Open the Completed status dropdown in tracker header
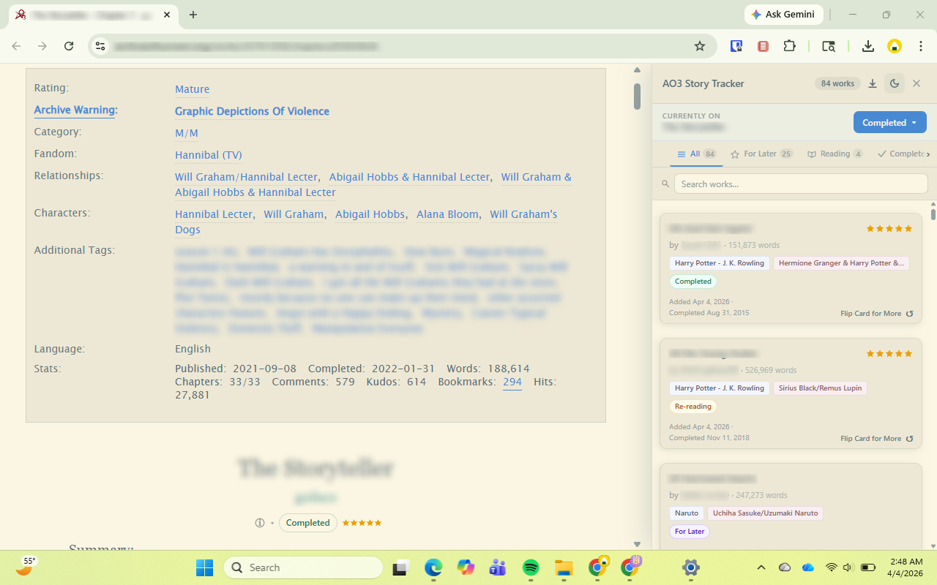Viewport: 937px width, 585px height. point(889,123)
